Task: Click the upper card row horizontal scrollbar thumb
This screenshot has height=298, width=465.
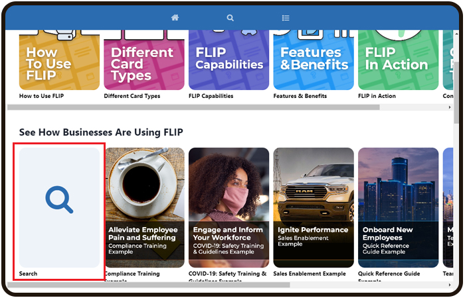Action: coord(193,107)
